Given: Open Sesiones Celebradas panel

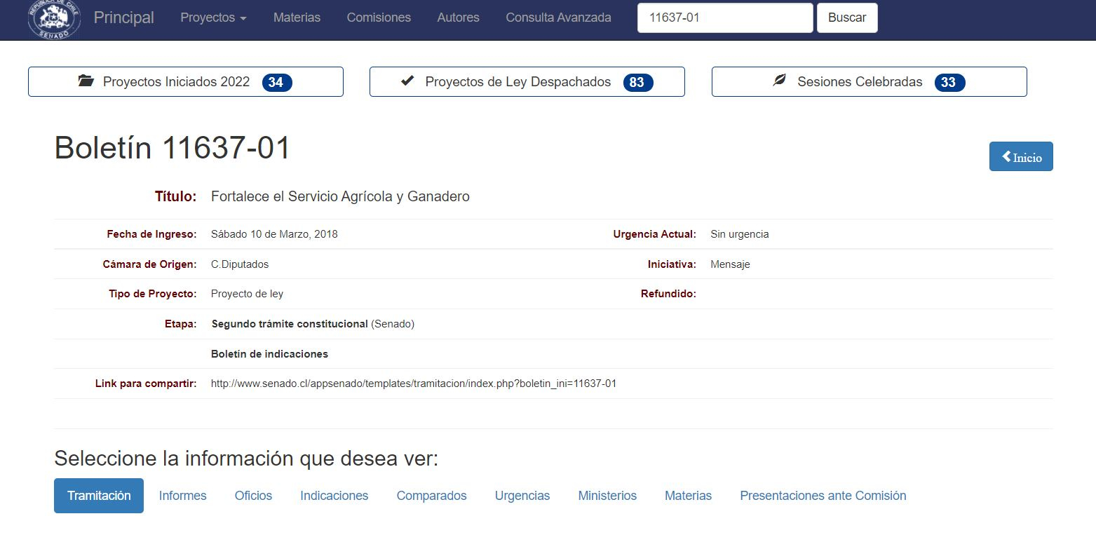Looking at the screenshot, I should click(870, 82).
